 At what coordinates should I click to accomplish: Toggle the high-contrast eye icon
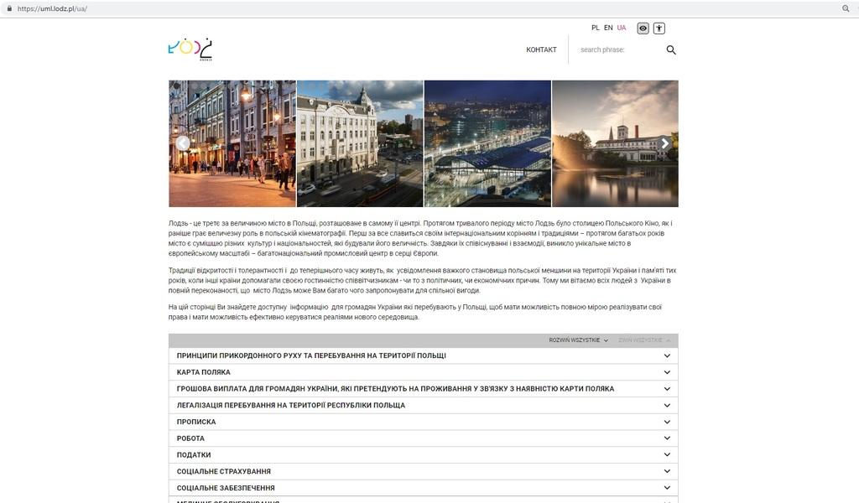tap(643, 29)
